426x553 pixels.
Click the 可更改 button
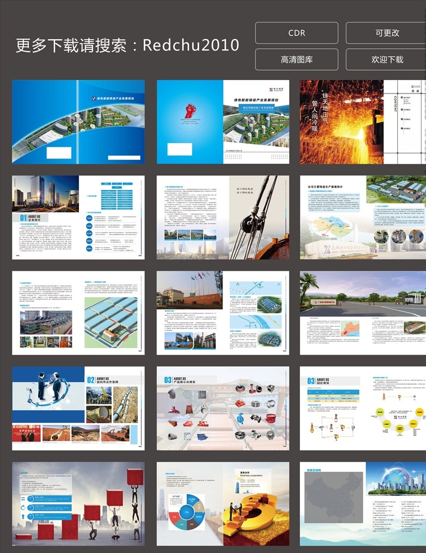386,33
